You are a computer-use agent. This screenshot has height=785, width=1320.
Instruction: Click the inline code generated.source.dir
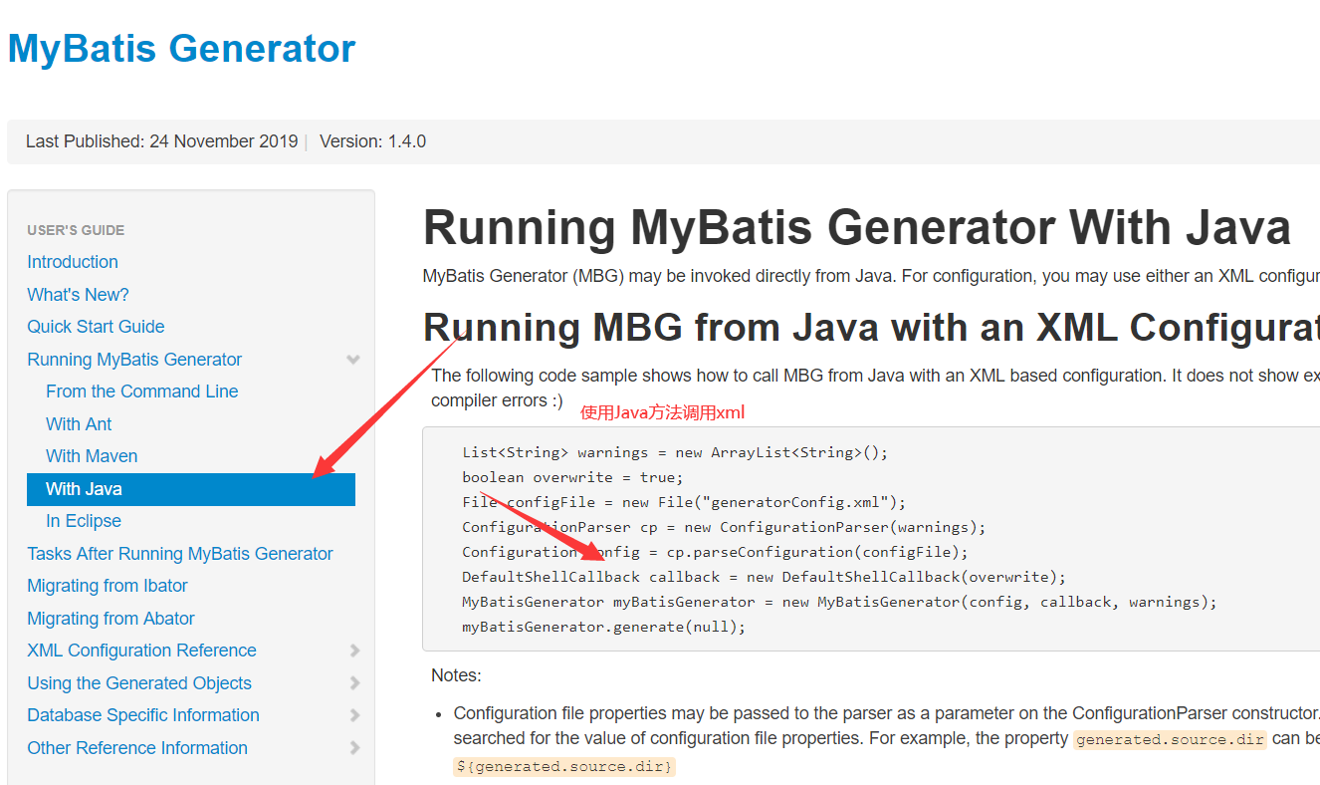1170,739
